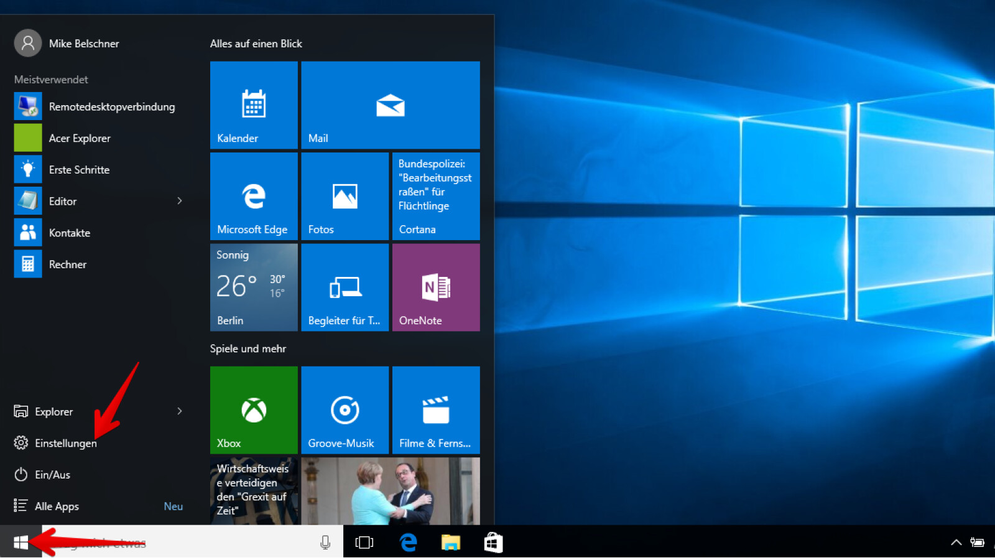Open the Kalender tile
The height and width of the screenshot is (560, 995).
(254, 105)
